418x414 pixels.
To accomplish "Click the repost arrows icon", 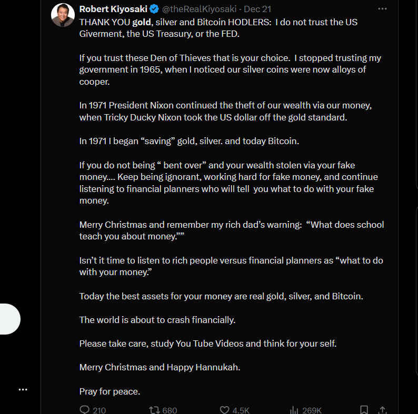I will pyautogui.click(x=154, y=410).
